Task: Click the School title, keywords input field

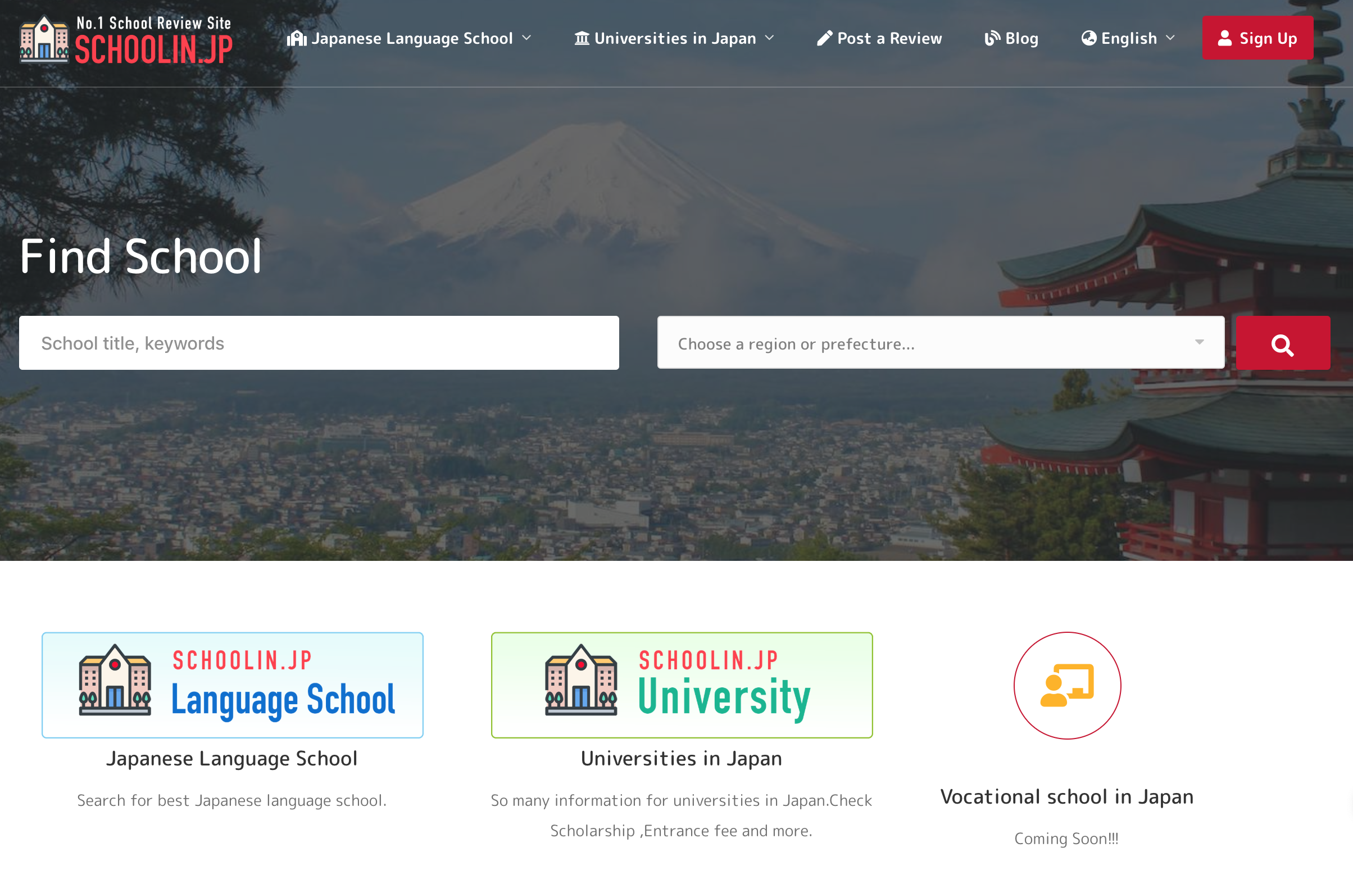Action: click(319, 343)
